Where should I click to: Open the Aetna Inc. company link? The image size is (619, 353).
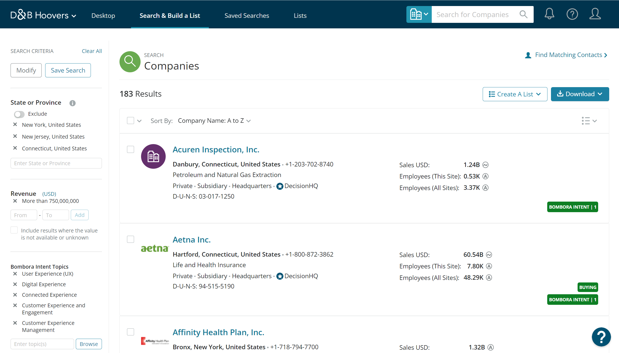192,240
